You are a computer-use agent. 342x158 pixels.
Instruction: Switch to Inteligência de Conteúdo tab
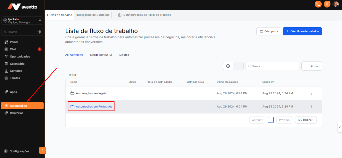[93, 15]
